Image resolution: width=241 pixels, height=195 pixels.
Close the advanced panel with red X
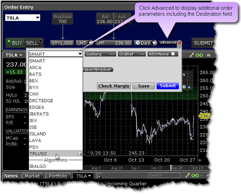click(x=180, y=43)
